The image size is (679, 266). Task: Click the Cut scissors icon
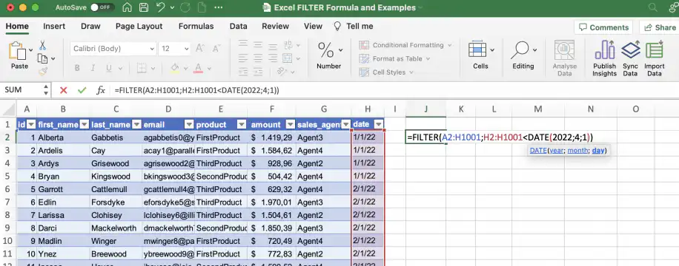(43, 45)
